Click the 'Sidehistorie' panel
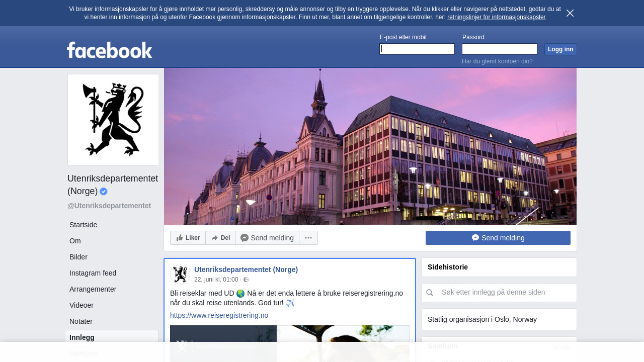644x362 pixels. point(499,267)
